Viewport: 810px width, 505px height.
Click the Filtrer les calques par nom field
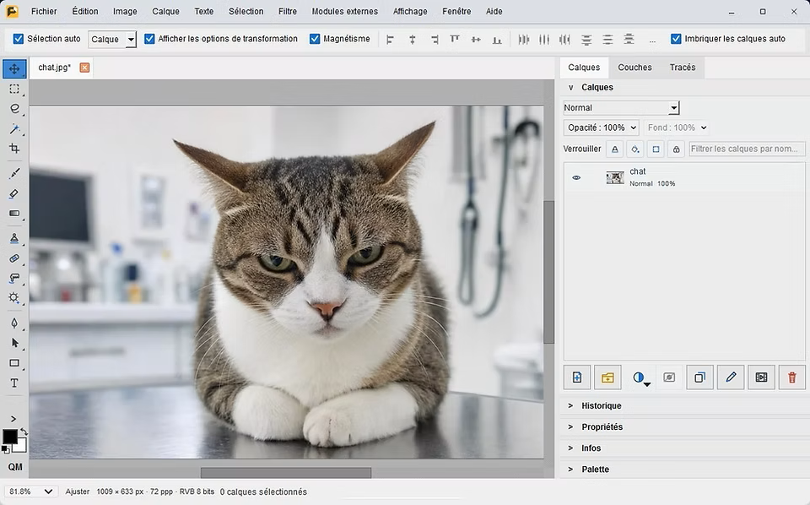[747, 149]
